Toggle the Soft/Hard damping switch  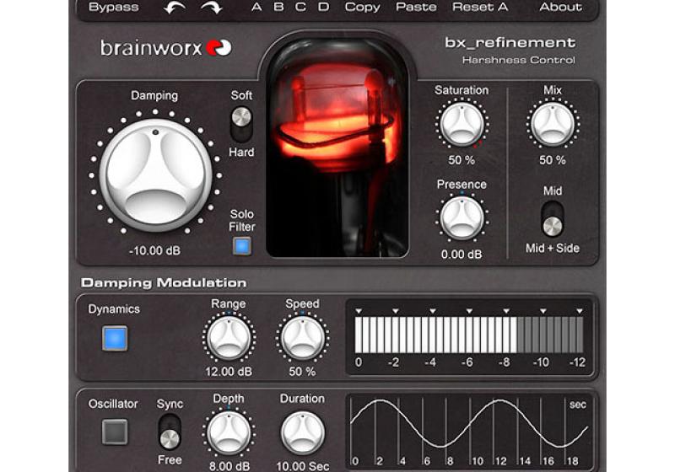pyautogui.click(x=241, y=124)
